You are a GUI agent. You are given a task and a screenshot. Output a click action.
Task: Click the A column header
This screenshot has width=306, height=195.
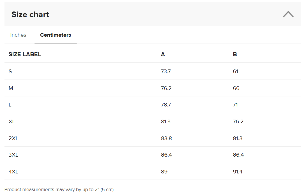[x=163, y=54]
